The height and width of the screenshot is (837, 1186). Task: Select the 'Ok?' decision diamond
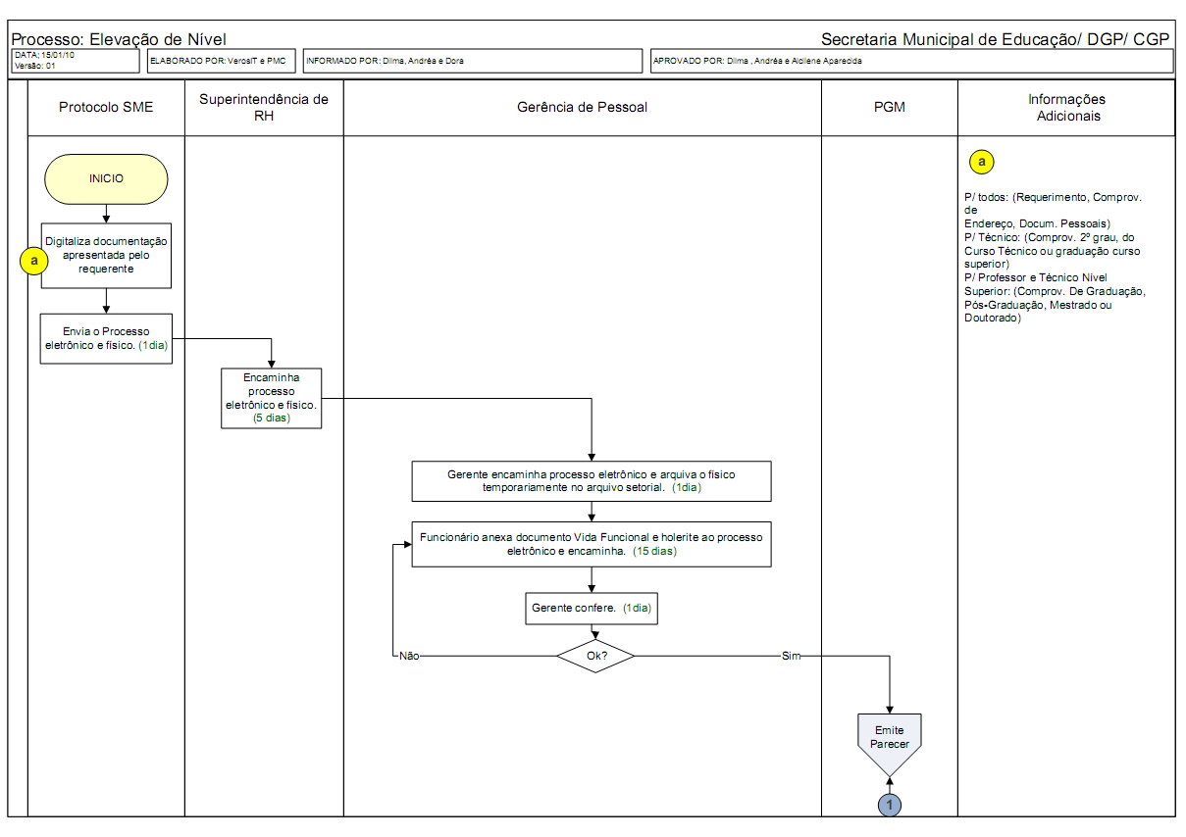pyautogui.click(x=595, y=656)
